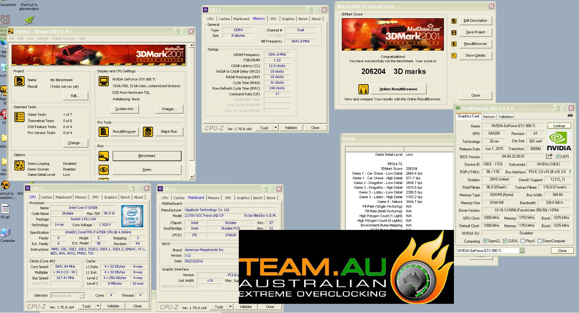Click the Core Speed value 5691.84 MHz
579x313 pixels.
click(66, 267)
